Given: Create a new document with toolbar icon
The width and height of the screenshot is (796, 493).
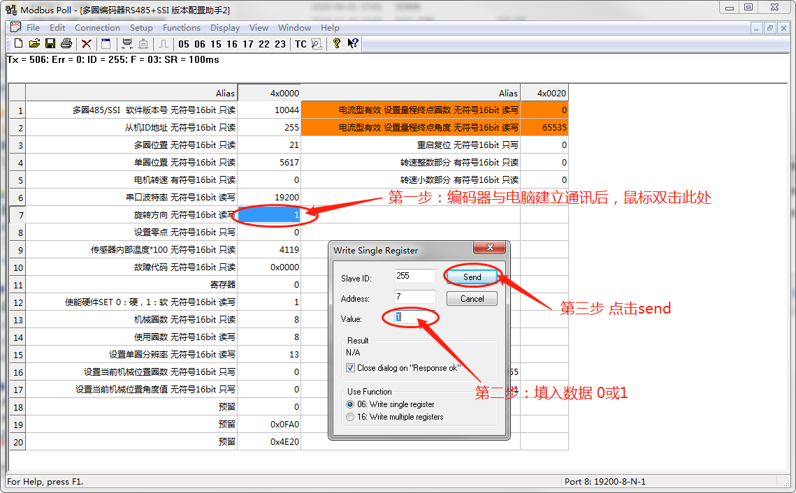Looking at the screenshot, I should (x=18, y=43).
